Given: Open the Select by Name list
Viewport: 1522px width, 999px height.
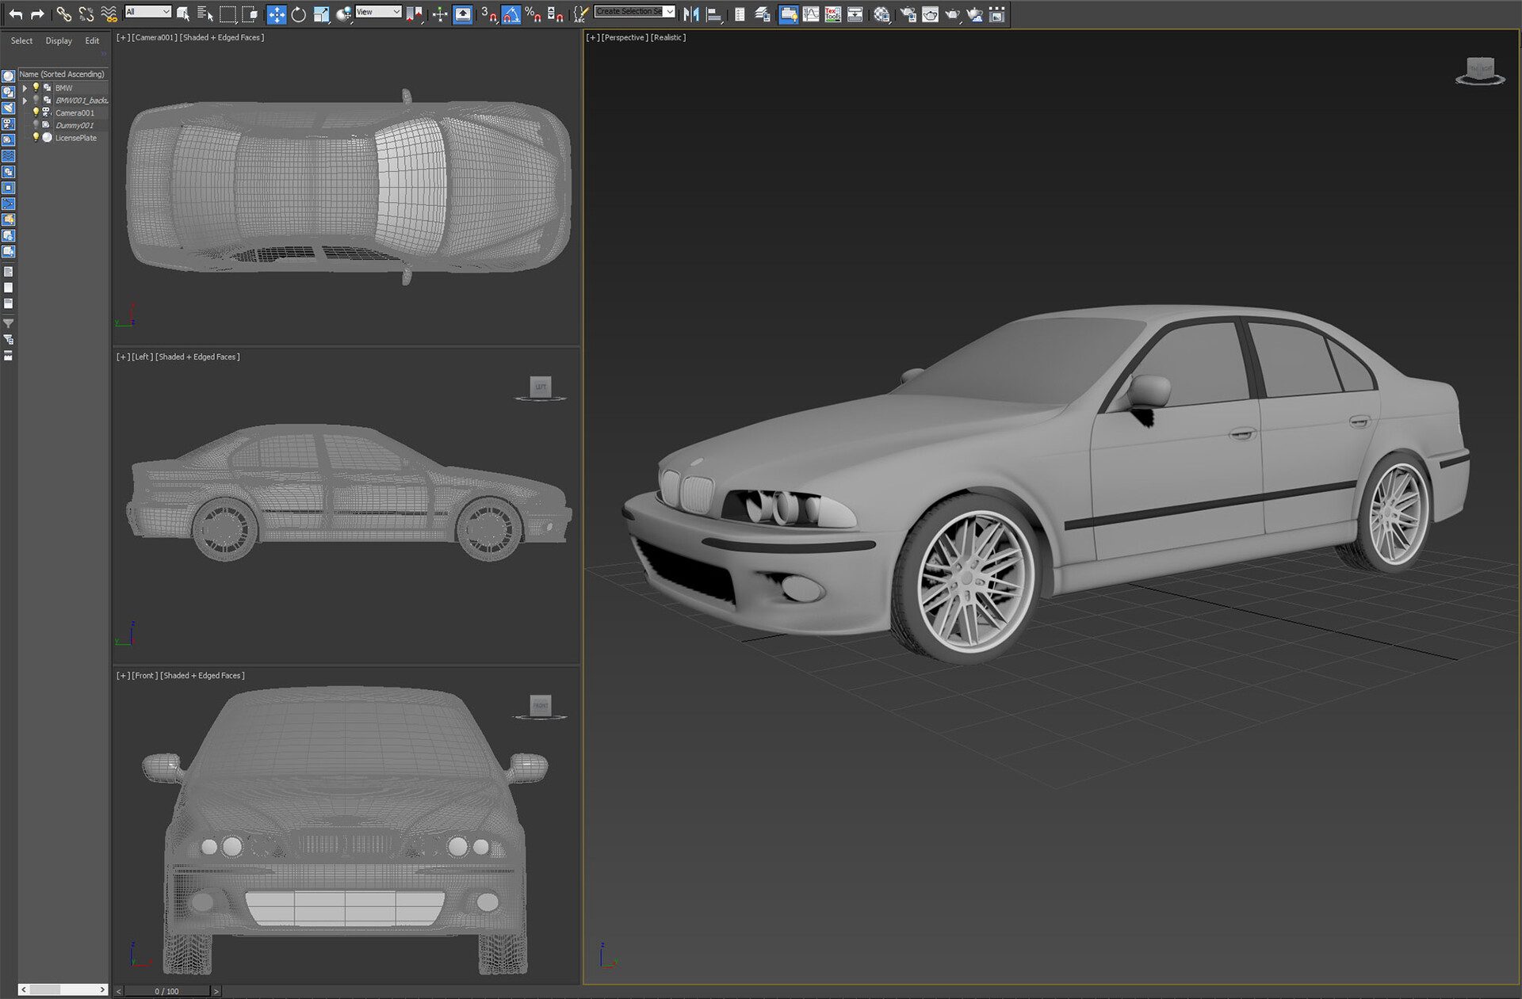Looking at the screenshot, I should pyautogui.click(x=205, y=14).
